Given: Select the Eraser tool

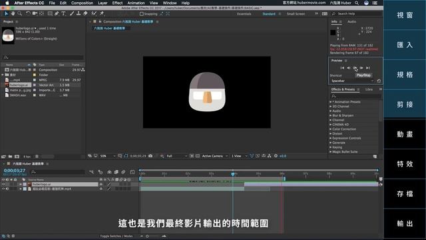Looking at the screenshot, I should [x=85, y=13].
